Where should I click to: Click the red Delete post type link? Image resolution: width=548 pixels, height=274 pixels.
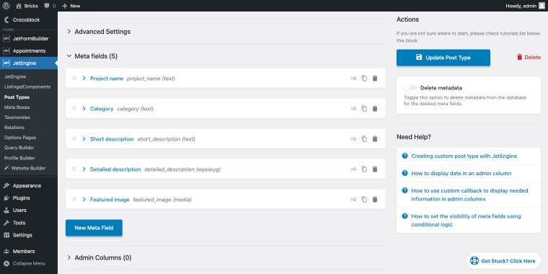point(529,57)
